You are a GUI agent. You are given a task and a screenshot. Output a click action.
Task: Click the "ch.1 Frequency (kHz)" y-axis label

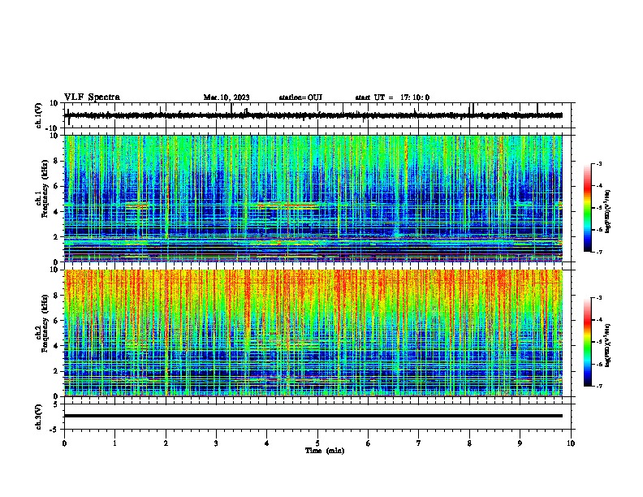(42, 189)
